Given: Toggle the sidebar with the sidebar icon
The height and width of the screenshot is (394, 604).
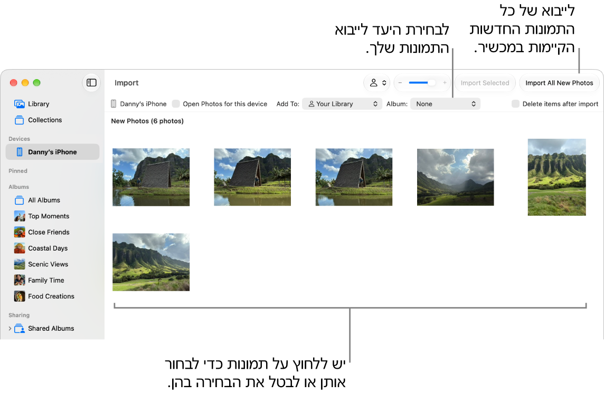Looking at the screenshot, I should point(91,83).
